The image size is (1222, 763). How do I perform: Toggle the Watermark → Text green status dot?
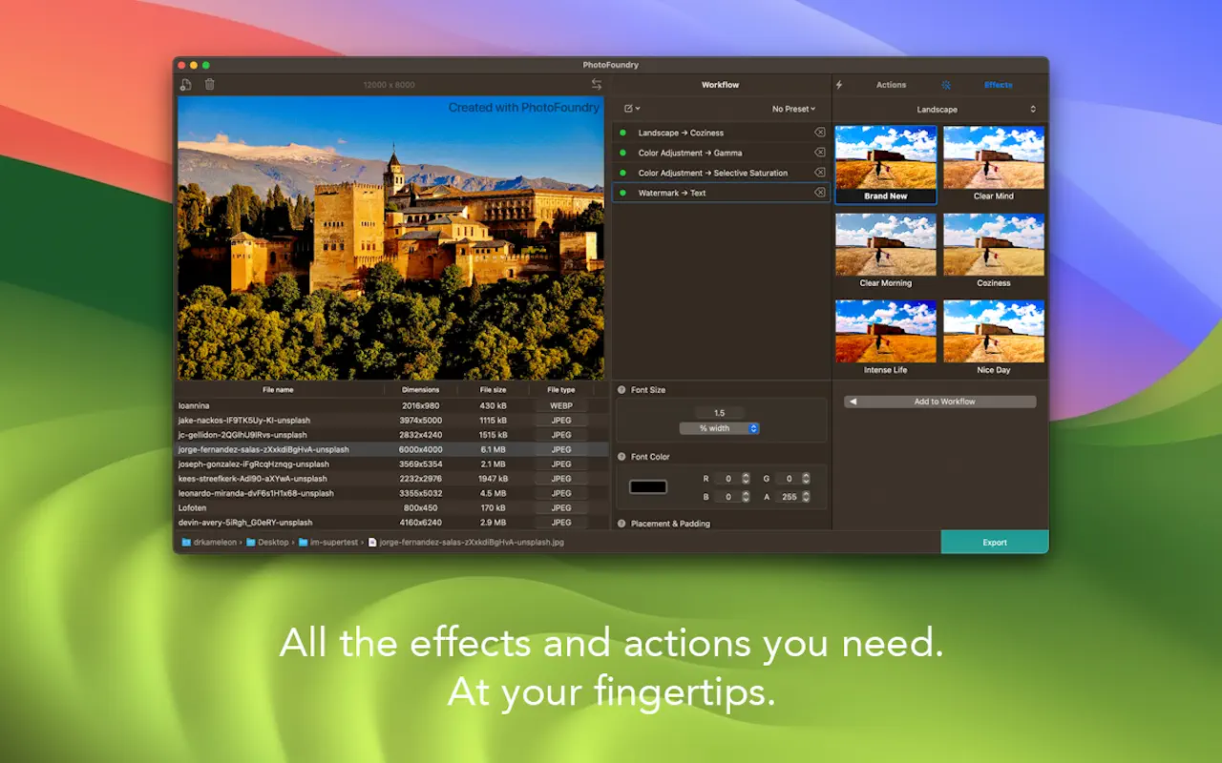pos(623,193)
